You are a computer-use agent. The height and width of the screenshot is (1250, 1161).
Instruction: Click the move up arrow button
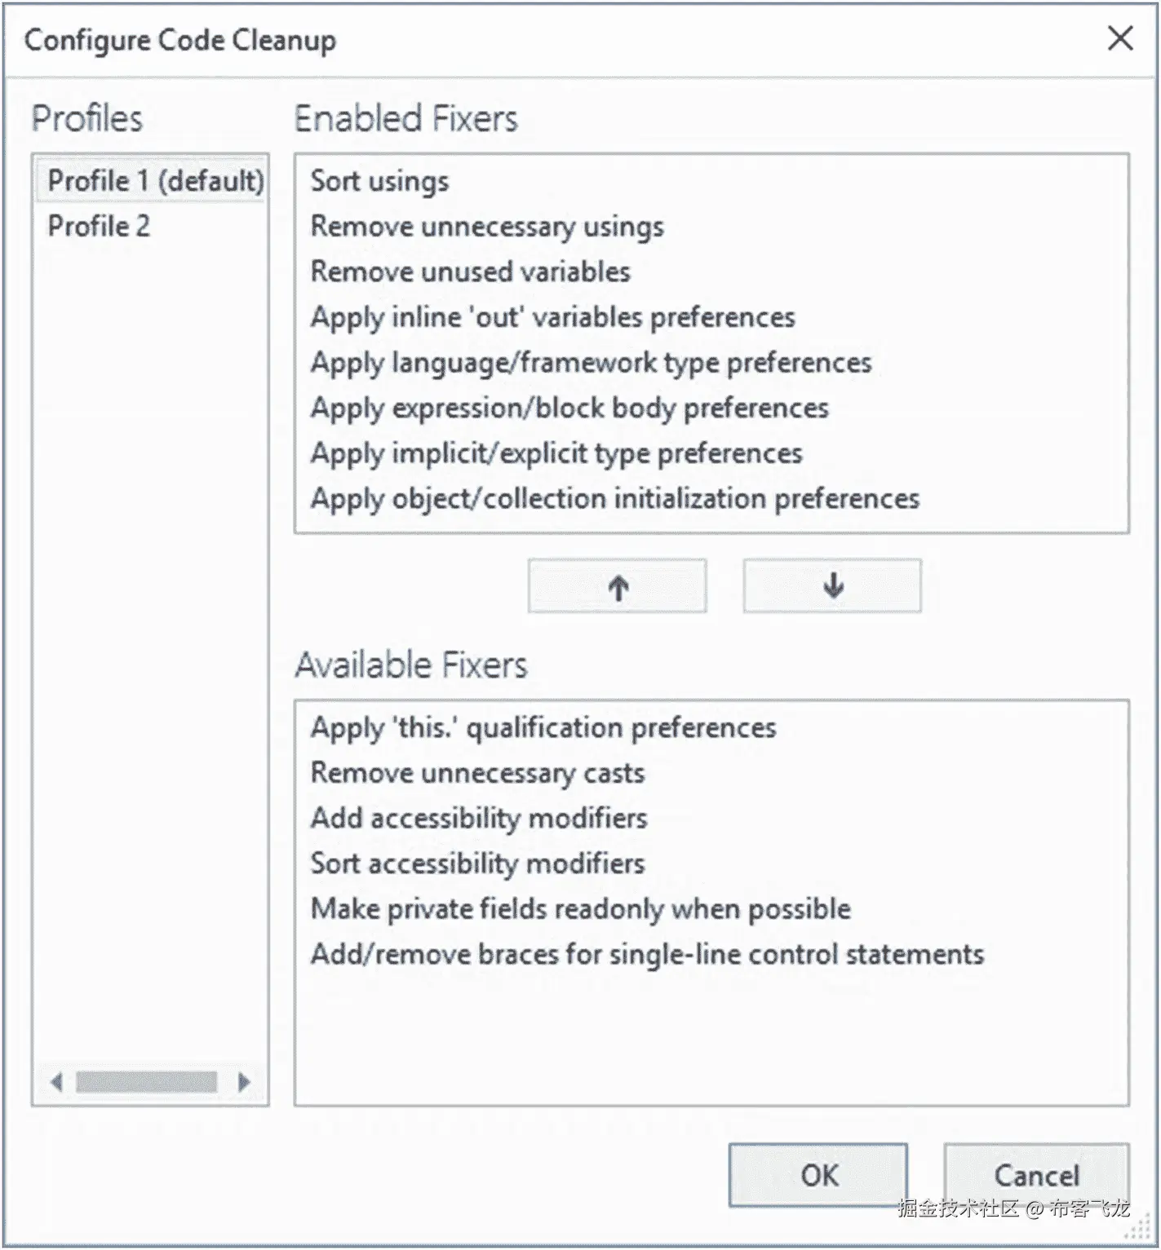(617, 586)
